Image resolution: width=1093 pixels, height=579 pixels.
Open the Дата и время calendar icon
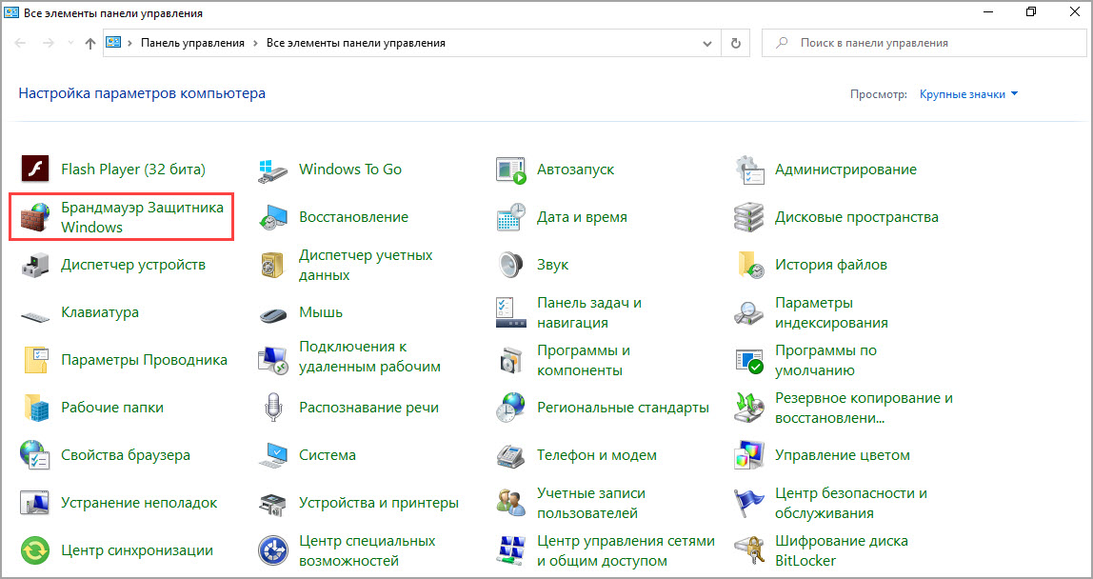(x=511, y=217)
